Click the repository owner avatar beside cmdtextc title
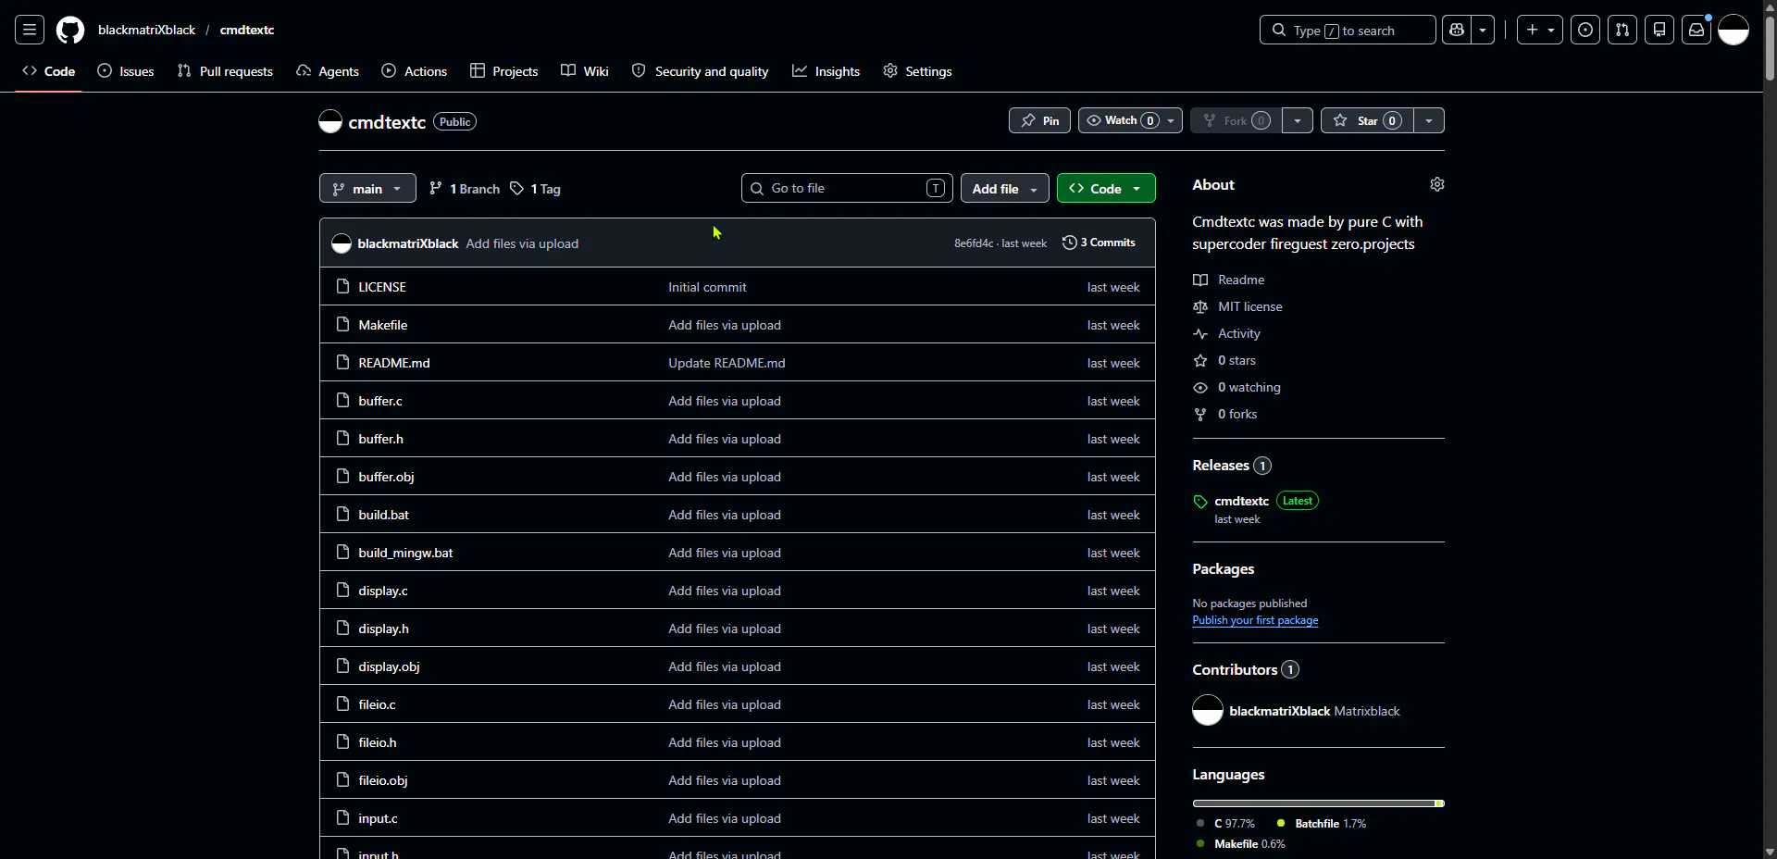Viewport: 1777px width, 859px height. (330, 121)
